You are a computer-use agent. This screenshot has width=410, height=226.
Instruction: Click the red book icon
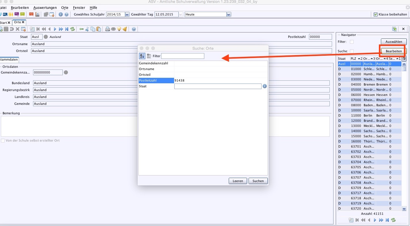click(31, 14)
